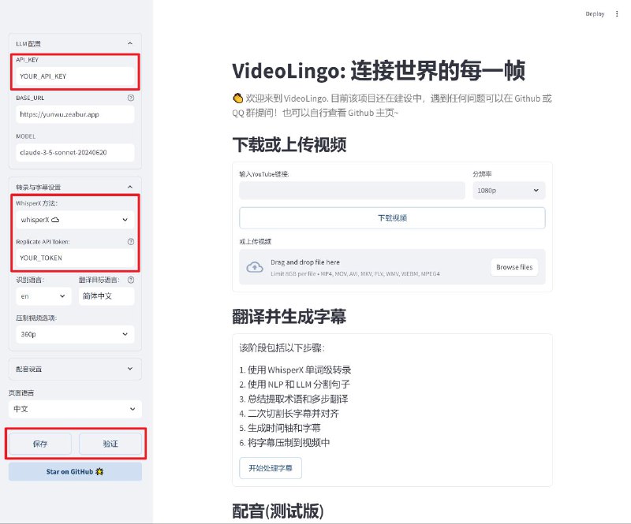Image resolution: width=631 pixels, height=524 pixels.
Task: Click the Replicate API Token help icon
Action: point(131,242)
